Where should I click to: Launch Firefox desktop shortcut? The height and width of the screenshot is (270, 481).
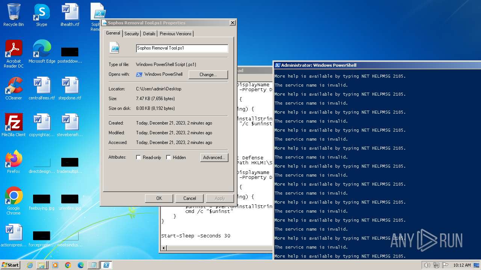click(14, 162)
